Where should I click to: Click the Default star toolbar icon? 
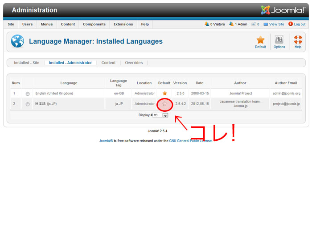point(260,40)
